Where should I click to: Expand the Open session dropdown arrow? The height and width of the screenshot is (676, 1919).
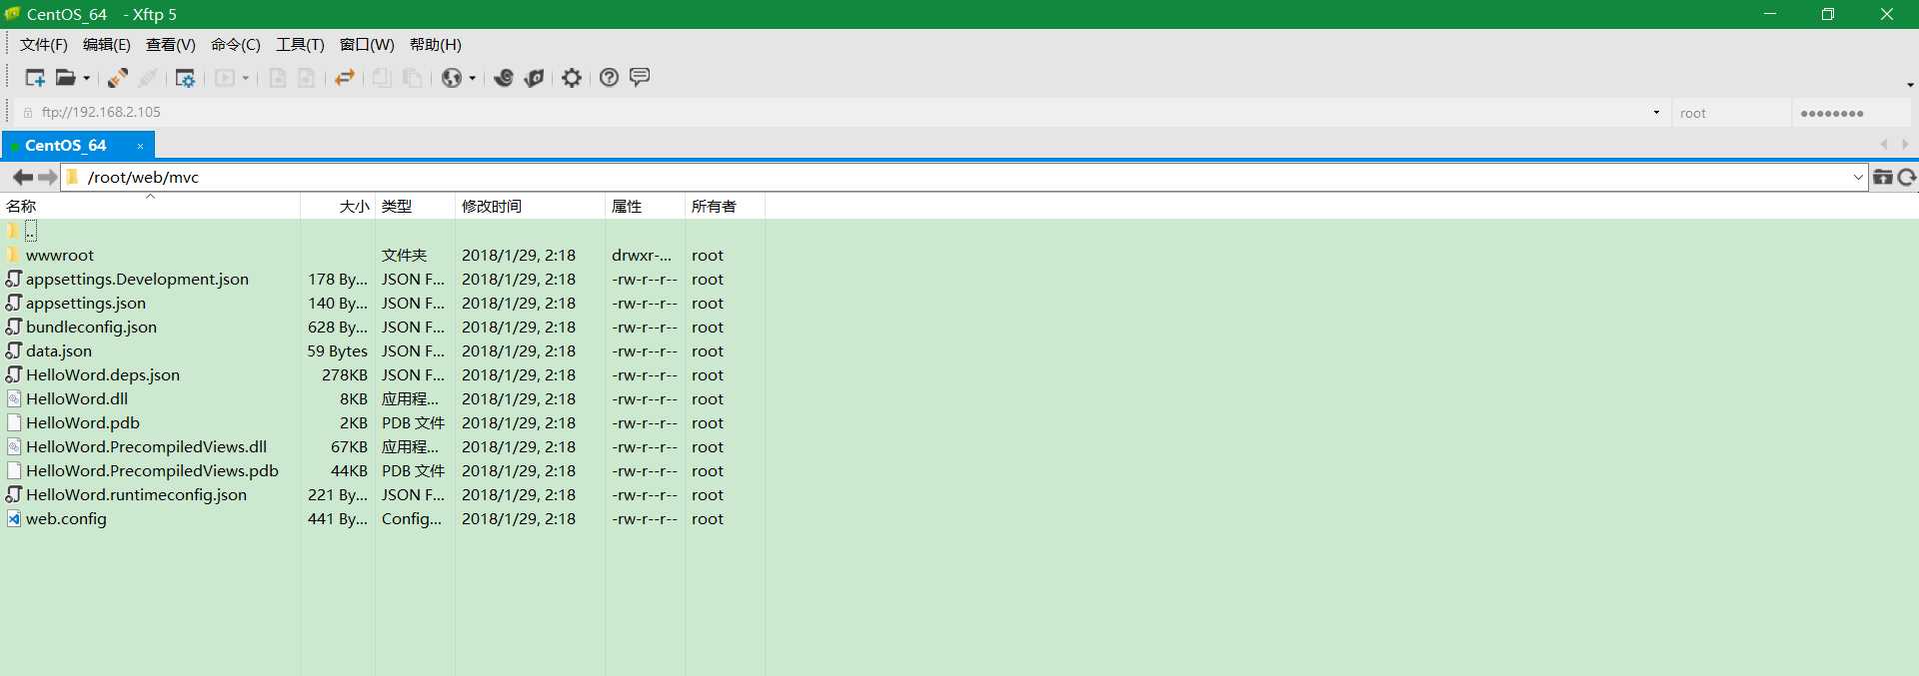pyautogui.click(x=86, y=78)
